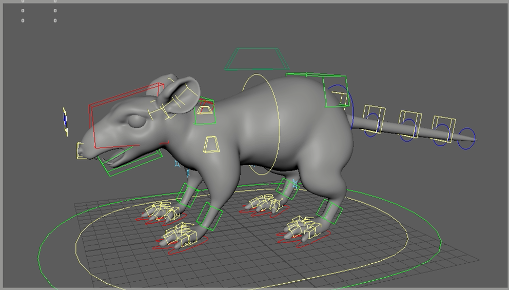Screen dimensions: 509x290
Task: Select the green ankle box on the farther front leg
Action: pos(187,195)
